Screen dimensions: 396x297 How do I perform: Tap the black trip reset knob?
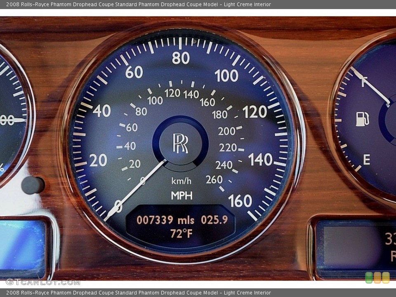tap(33, 185)
